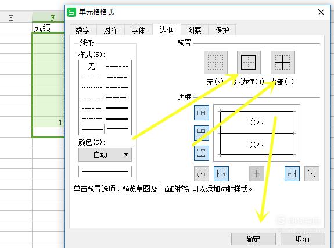The image size is (334, 248).
Task: Choose the medium solid line style
Action: 117,108
